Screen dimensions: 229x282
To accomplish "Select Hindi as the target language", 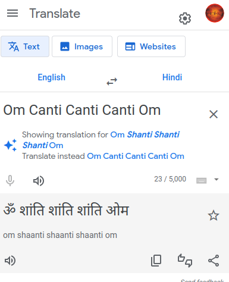I will tap(172, 77).
